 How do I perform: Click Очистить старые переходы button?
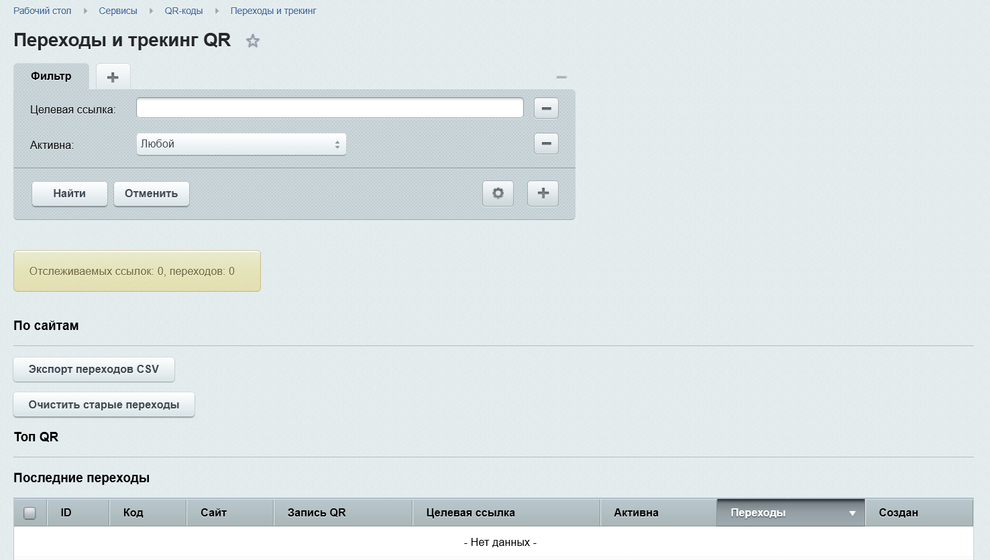[104, 404]
